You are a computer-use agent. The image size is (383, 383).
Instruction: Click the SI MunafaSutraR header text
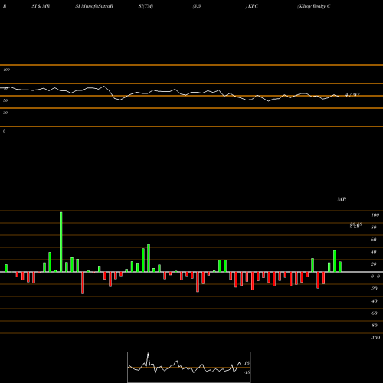click(x=94, y=6)
